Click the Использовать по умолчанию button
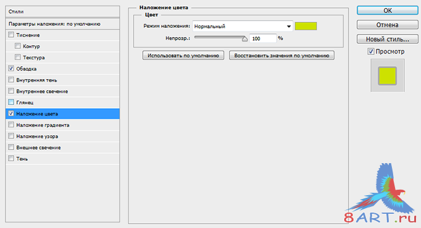The width and height of the screenshot is (421, 228). (x=183, y=56)
